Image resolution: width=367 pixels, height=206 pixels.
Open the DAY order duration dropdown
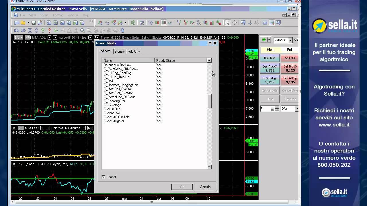(297, 109)
